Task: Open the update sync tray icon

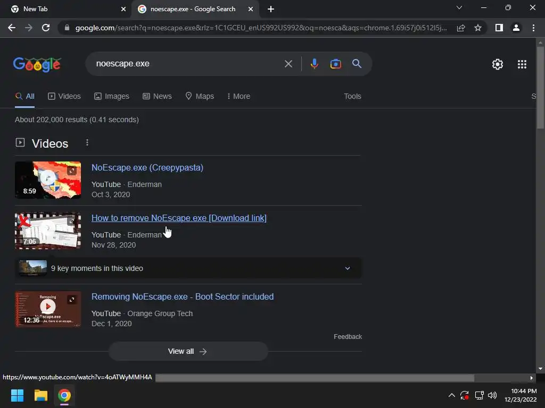Action: click(x=464, y=395)
